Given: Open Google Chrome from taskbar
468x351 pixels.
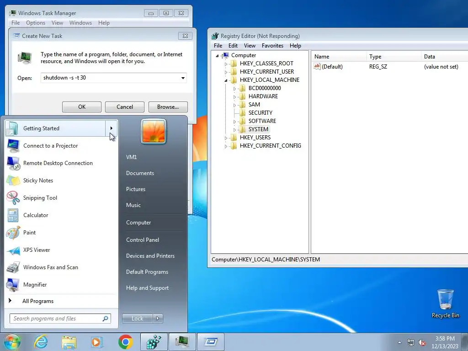Looking at the screenshot, I should [x=125, y=342].
